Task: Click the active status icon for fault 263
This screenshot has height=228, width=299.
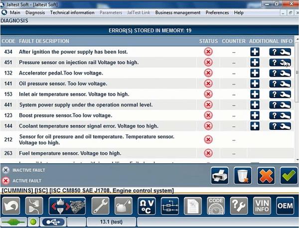Action: pos(208,153)
